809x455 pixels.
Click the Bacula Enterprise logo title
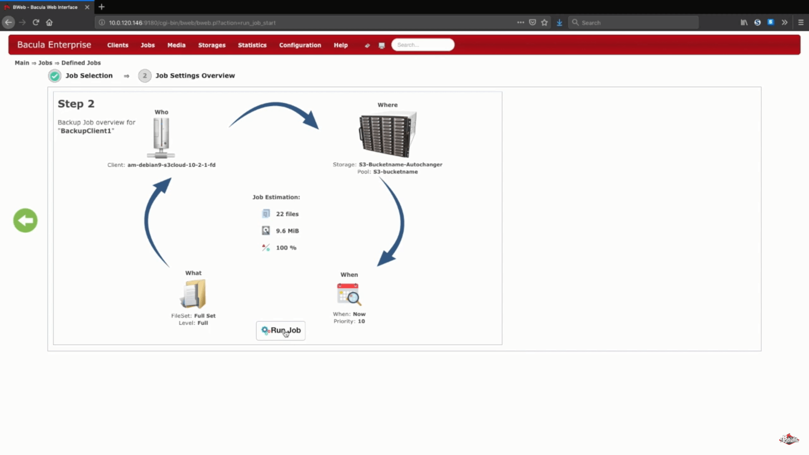54,45
